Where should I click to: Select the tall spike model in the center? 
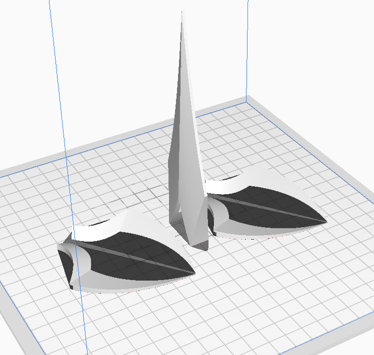[186, 150]
